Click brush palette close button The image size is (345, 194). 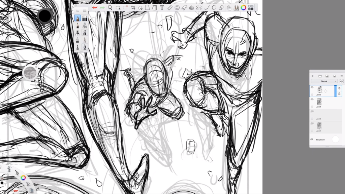pyautogui.click(x=75, y=5)
